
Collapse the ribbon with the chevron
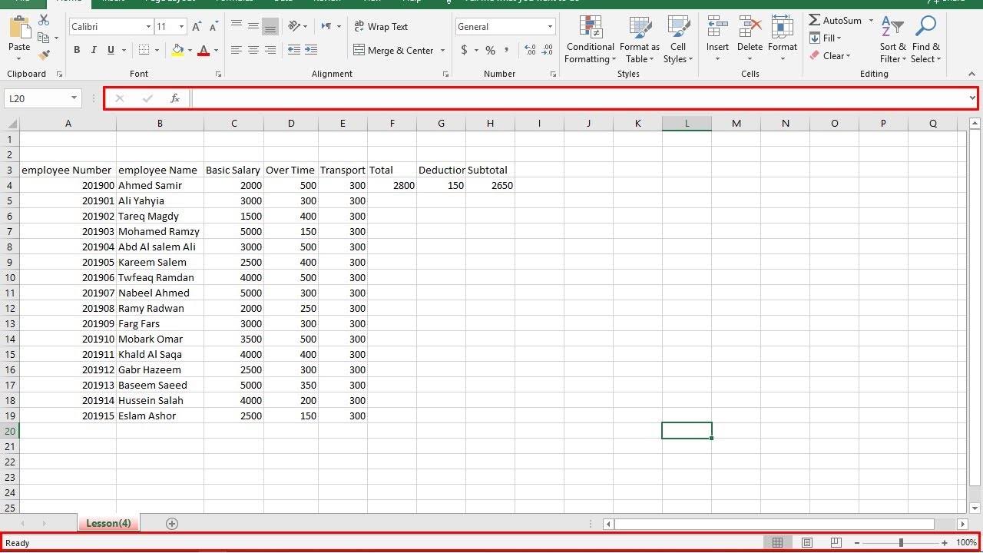pyautogui.click(x=971, y=75)
